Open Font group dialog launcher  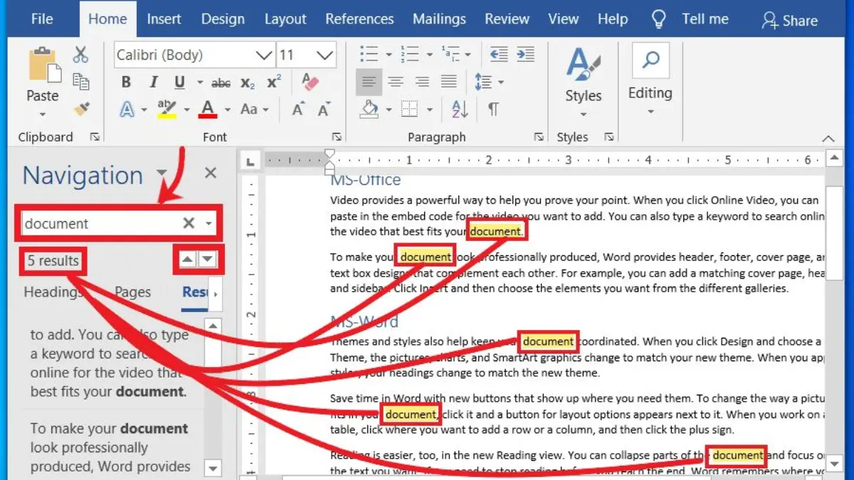click(x=337, y=137)
